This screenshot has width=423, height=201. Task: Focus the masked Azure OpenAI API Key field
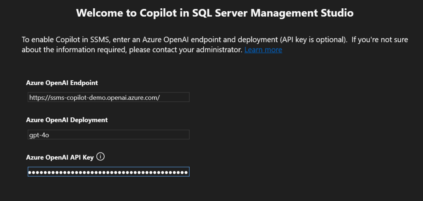coord(108,172)
